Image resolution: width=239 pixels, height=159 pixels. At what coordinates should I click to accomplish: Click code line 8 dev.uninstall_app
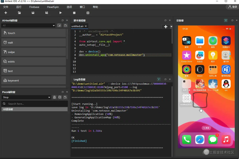112,55
